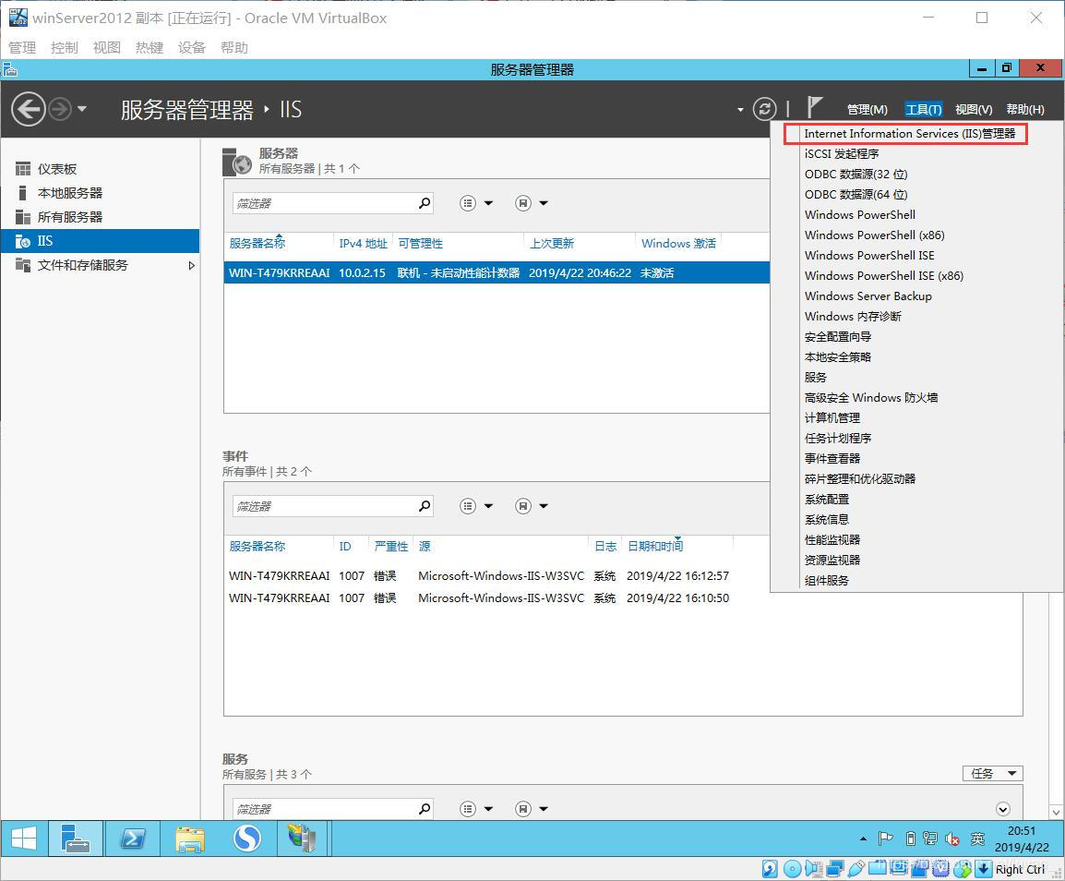The width and height of the screenshot is (1065, 881).
Task: Open Server Manager from taskbar
Action: pos(76,838)
